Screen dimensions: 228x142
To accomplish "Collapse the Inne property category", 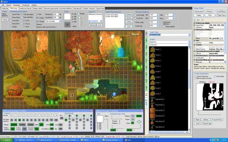I will (195, 40).
